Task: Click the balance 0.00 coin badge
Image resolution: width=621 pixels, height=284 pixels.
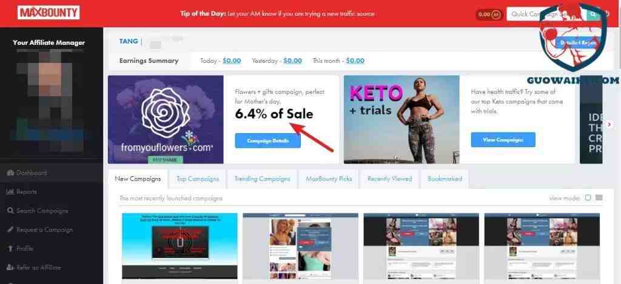Action: [489, 15]
